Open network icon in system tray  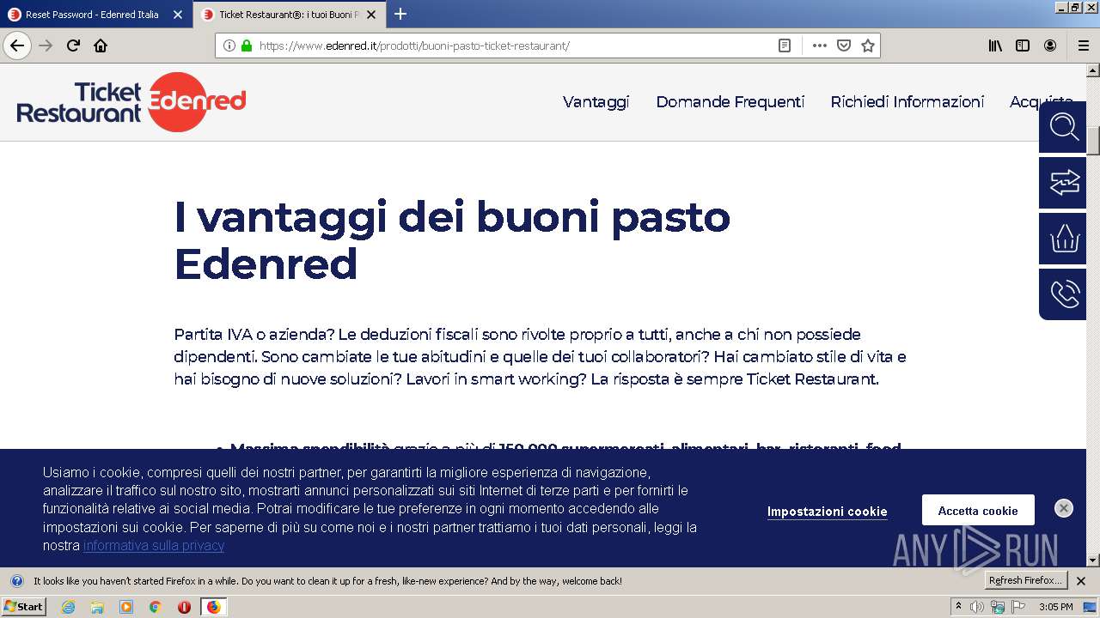click(x=998, y=607)
